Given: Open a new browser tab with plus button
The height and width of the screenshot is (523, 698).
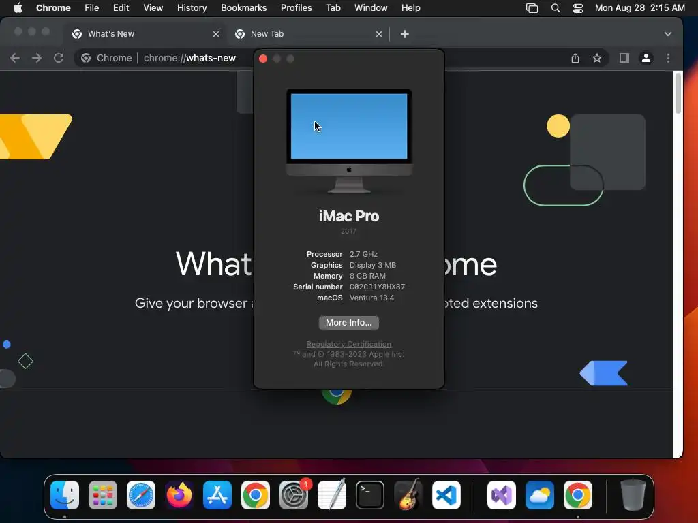Looking at the screenshot, I should pos(405,34).
